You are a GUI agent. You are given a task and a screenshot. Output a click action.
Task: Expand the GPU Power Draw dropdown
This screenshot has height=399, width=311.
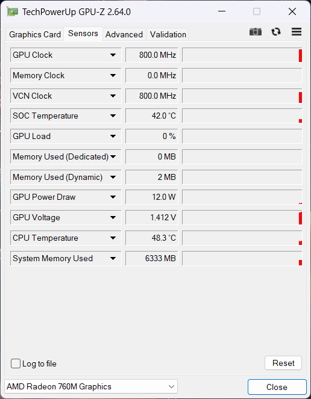coord(113,197)
